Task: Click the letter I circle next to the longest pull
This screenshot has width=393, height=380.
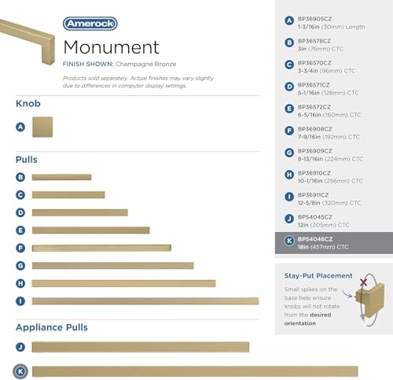Action: pos(20,301)
